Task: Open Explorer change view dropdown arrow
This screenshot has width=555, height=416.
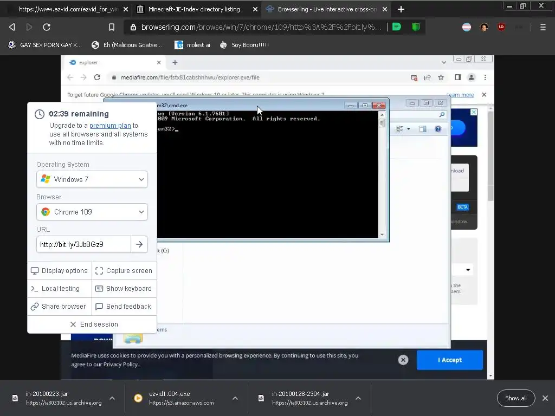Action: (409, 129)
